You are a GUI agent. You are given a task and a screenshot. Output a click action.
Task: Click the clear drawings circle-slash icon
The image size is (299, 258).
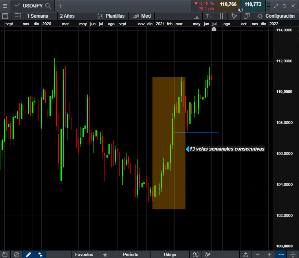tap(17, 254)
